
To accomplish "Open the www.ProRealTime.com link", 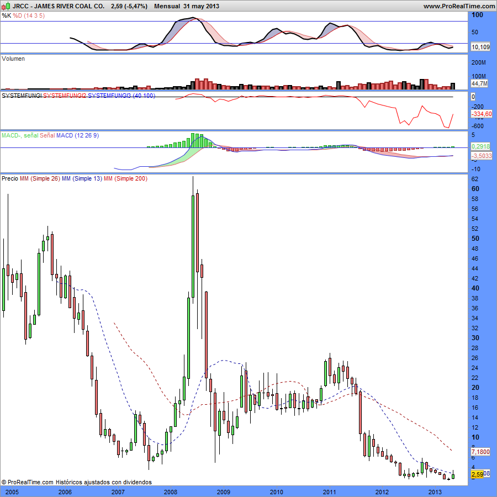I will 459,6.
